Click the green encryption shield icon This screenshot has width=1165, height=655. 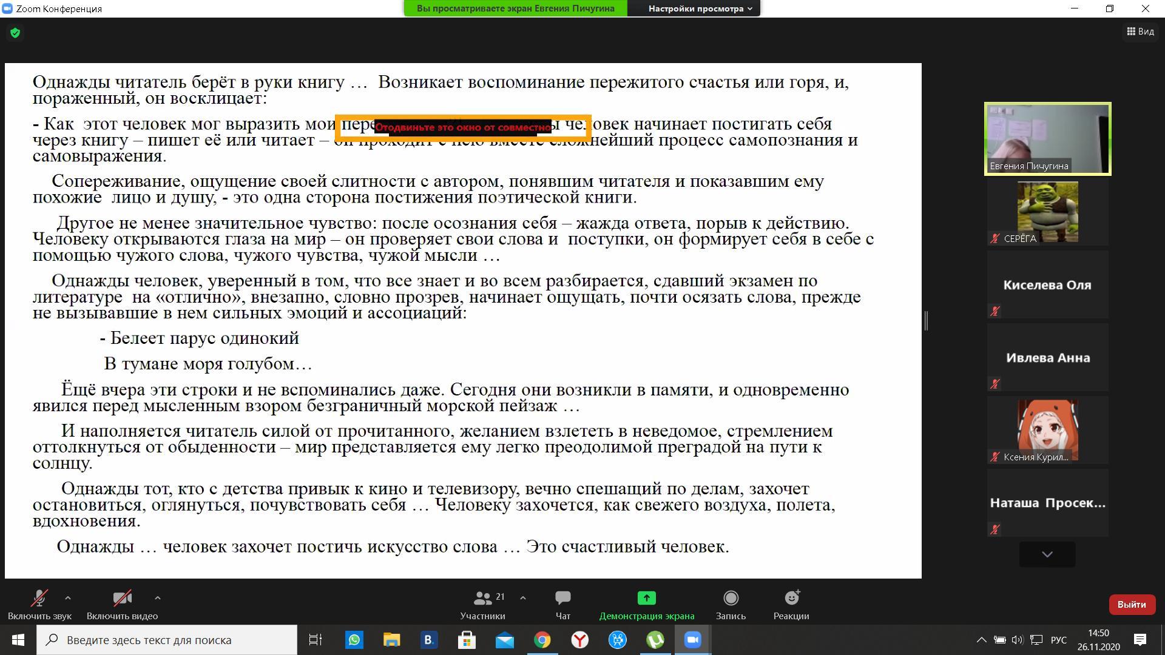click(x=15, y=33)
